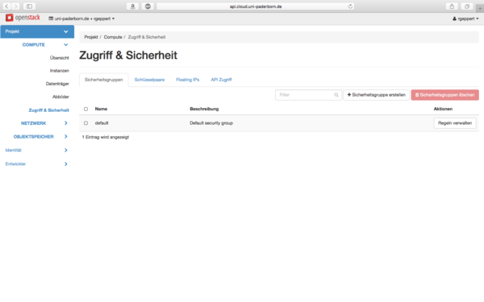The width and height of the screenshot is (484, 302).
Task: Click Sicherheitsgruppe erstellen button
Action: 376,95
